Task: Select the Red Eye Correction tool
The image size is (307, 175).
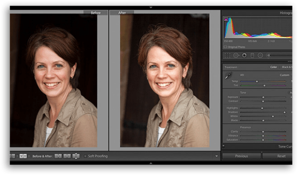Action: click(x=244, y=56)
